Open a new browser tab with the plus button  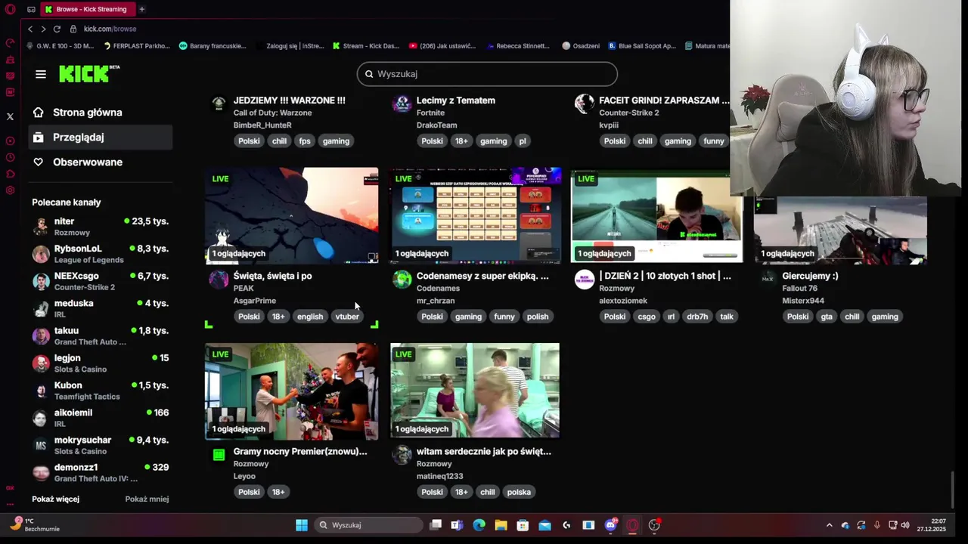141,9
